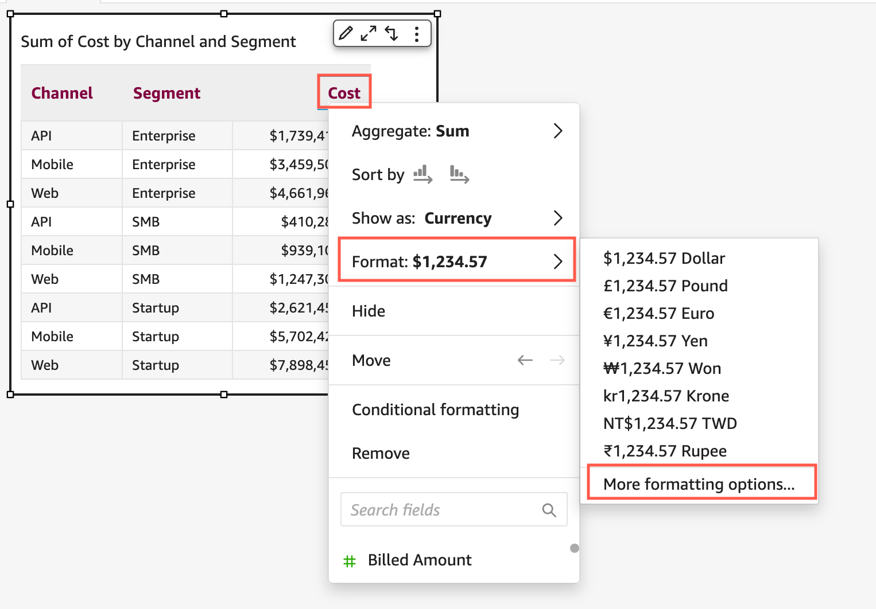Sort ascending using the bar chart icon

tap(423, 175)
